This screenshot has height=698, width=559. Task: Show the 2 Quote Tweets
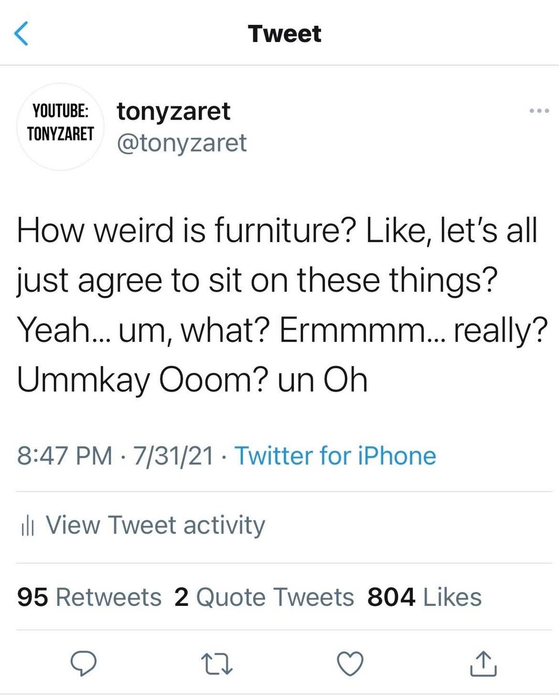point(264,597)
